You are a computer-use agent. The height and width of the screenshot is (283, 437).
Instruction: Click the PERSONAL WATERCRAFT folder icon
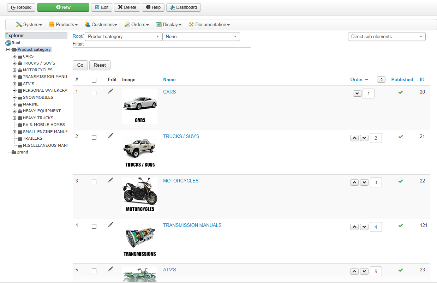point(20,91)
